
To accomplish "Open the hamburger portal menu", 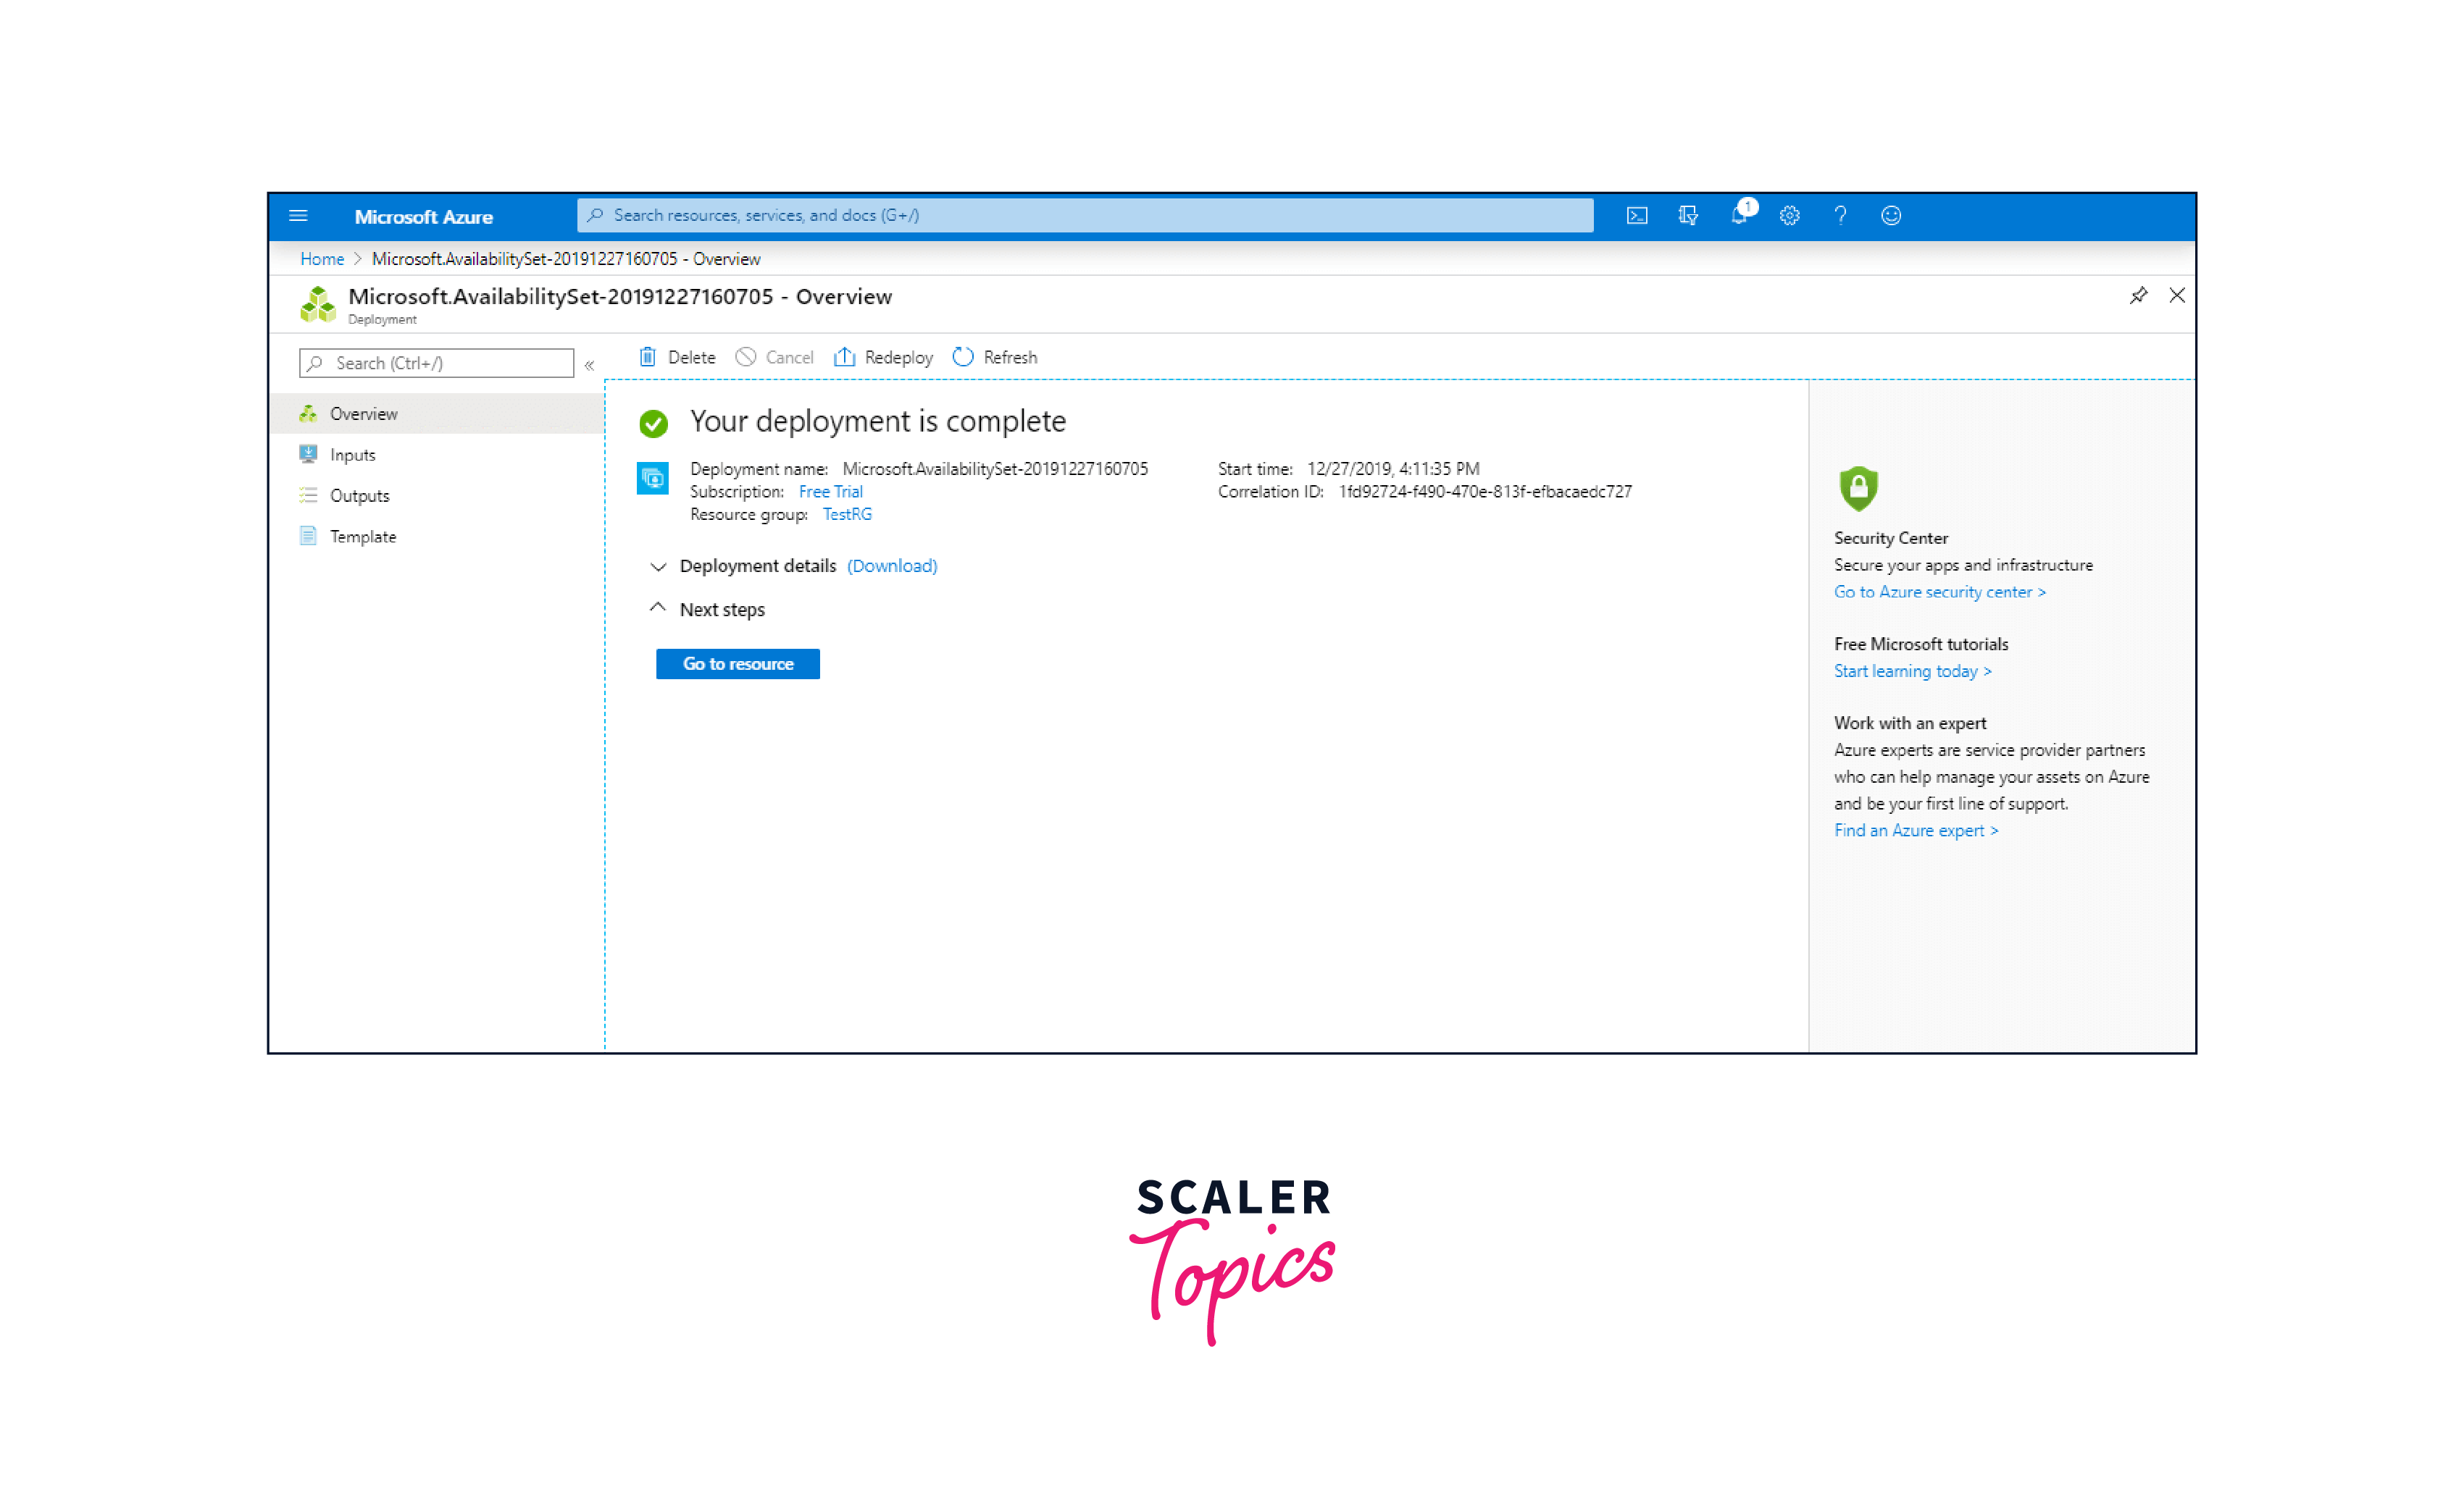I will [x=298, y=216].
